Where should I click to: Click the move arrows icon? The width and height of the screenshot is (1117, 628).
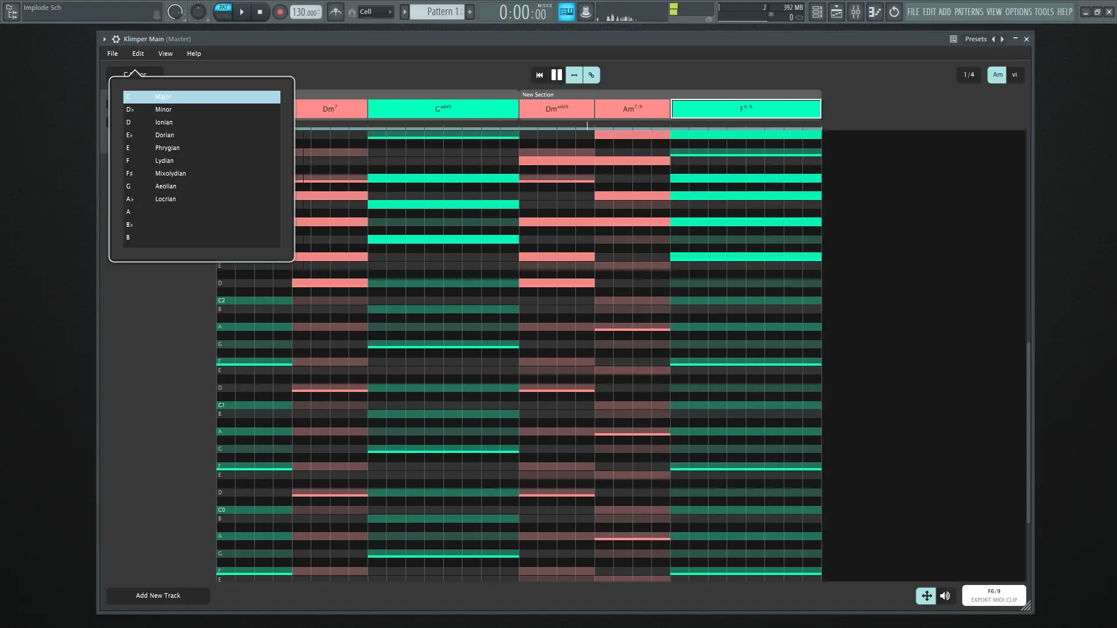[x=926, y=595]
